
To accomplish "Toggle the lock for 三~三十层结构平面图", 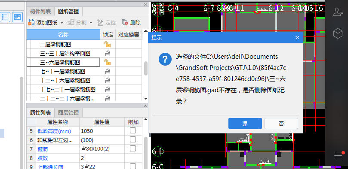I will pyautogui.click(x=108, y=54).
